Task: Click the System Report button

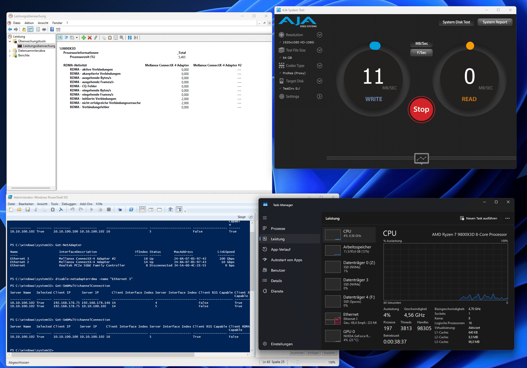Action: click(x=495, y=22)
